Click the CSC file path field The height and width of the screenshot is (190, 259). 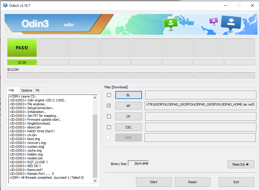201,127
